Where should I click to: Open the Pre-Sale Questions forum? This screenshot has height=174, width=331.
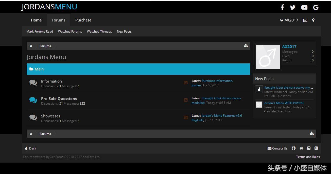coord(59,98)
